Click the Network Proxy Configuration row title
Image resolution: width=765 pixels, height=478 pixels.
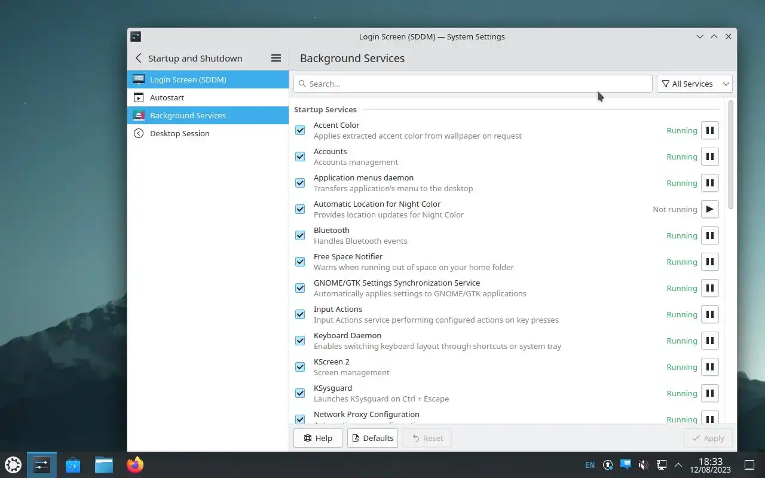366,414
